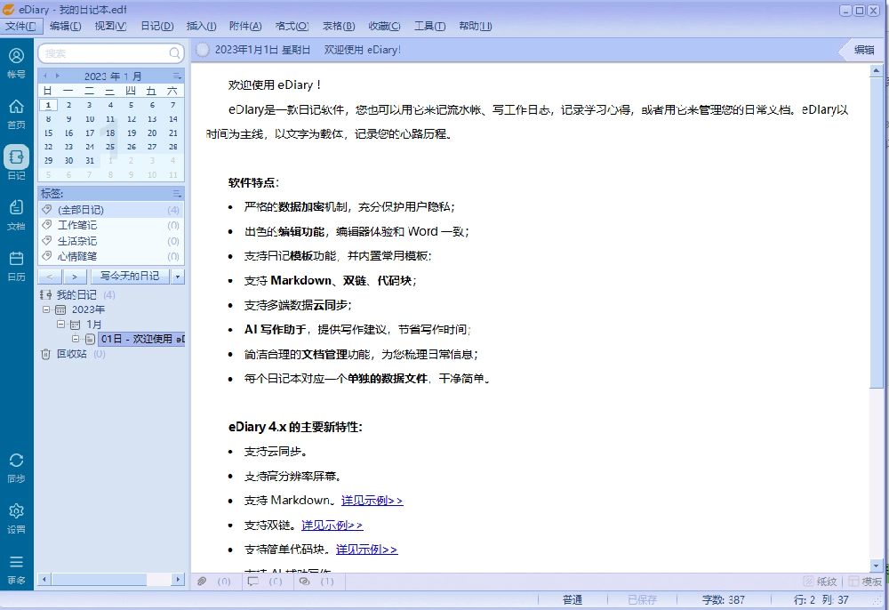The width and height of the screenshot is (889, 610).
Task: Open the 附件(A) menu
Action: [x=245, y=26]
